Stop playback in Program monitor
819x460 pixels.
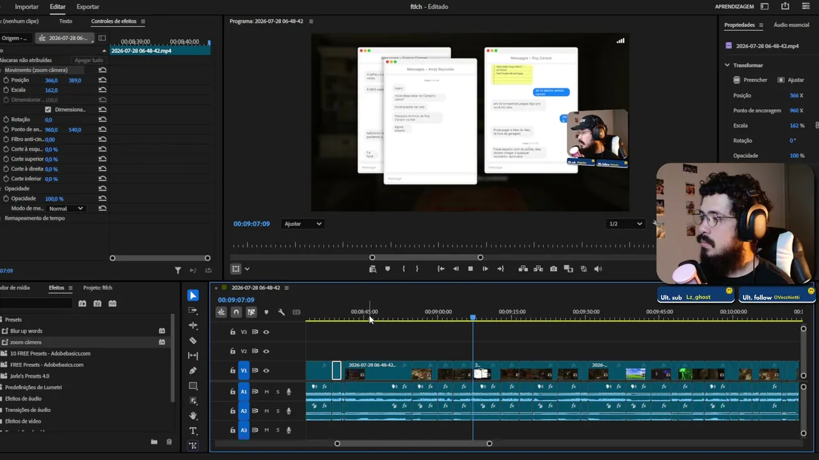click(470, 269)
